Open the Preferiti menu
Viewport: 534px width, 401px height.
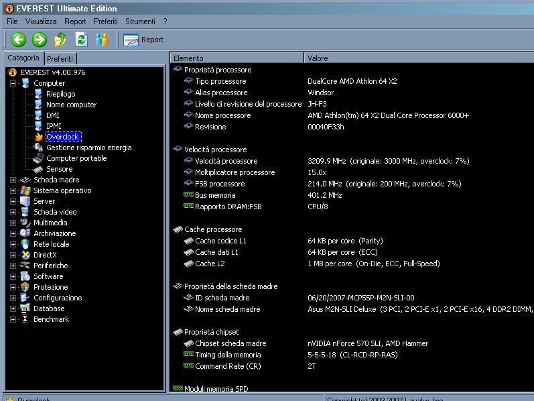tap(106, 21)
